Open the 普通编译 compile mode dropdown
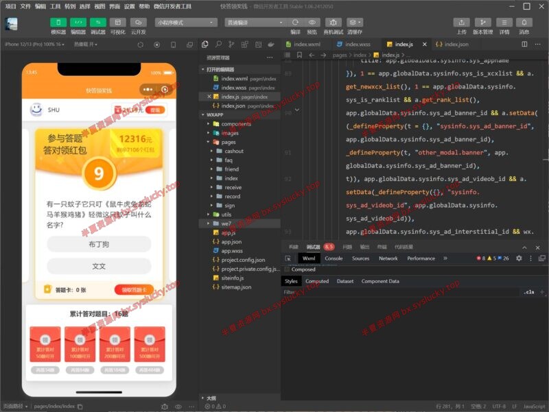The height and width of the screenshot is (412, 549). (255, 23)
